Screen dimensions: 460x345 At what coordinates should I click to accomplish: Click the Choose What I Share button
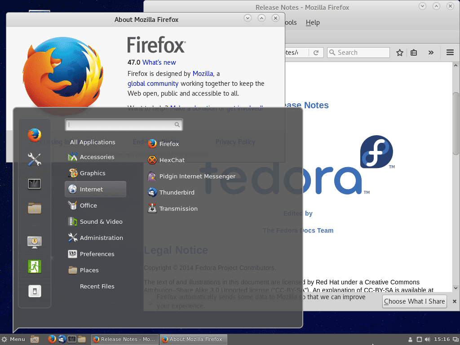pyautogui.click(x=415, y=301)
